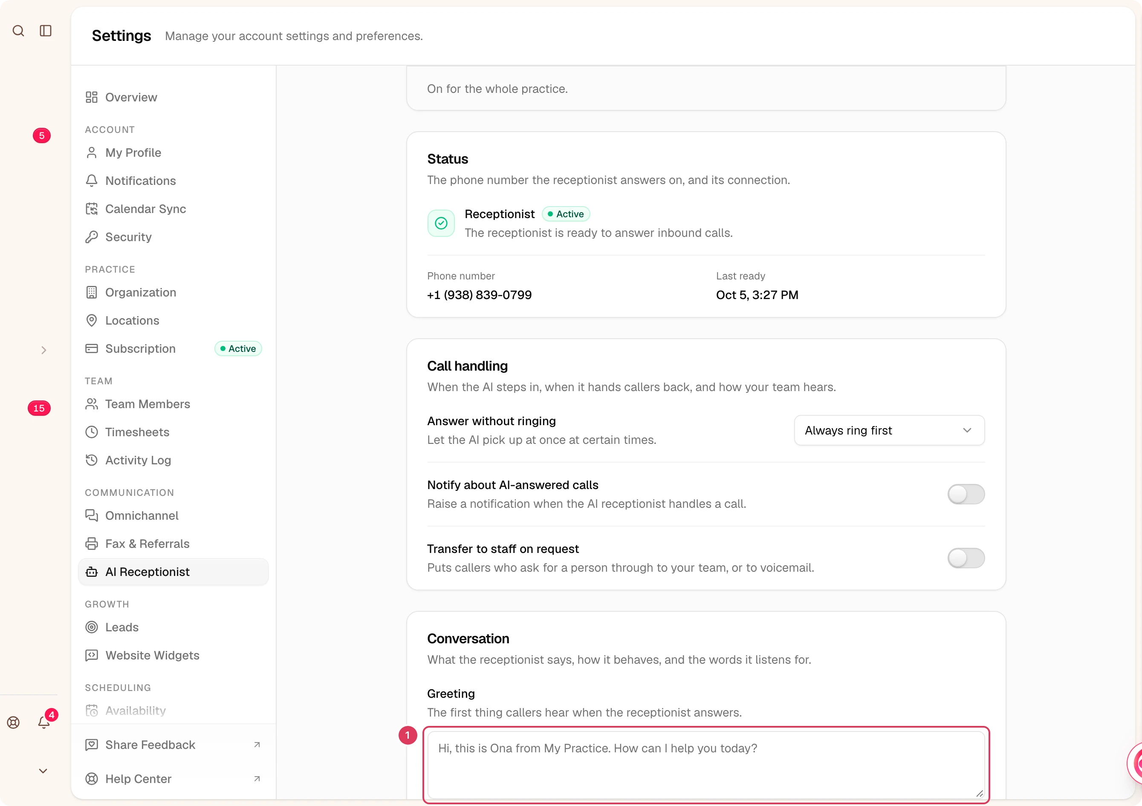Open Help Center link

click(173, 779)
